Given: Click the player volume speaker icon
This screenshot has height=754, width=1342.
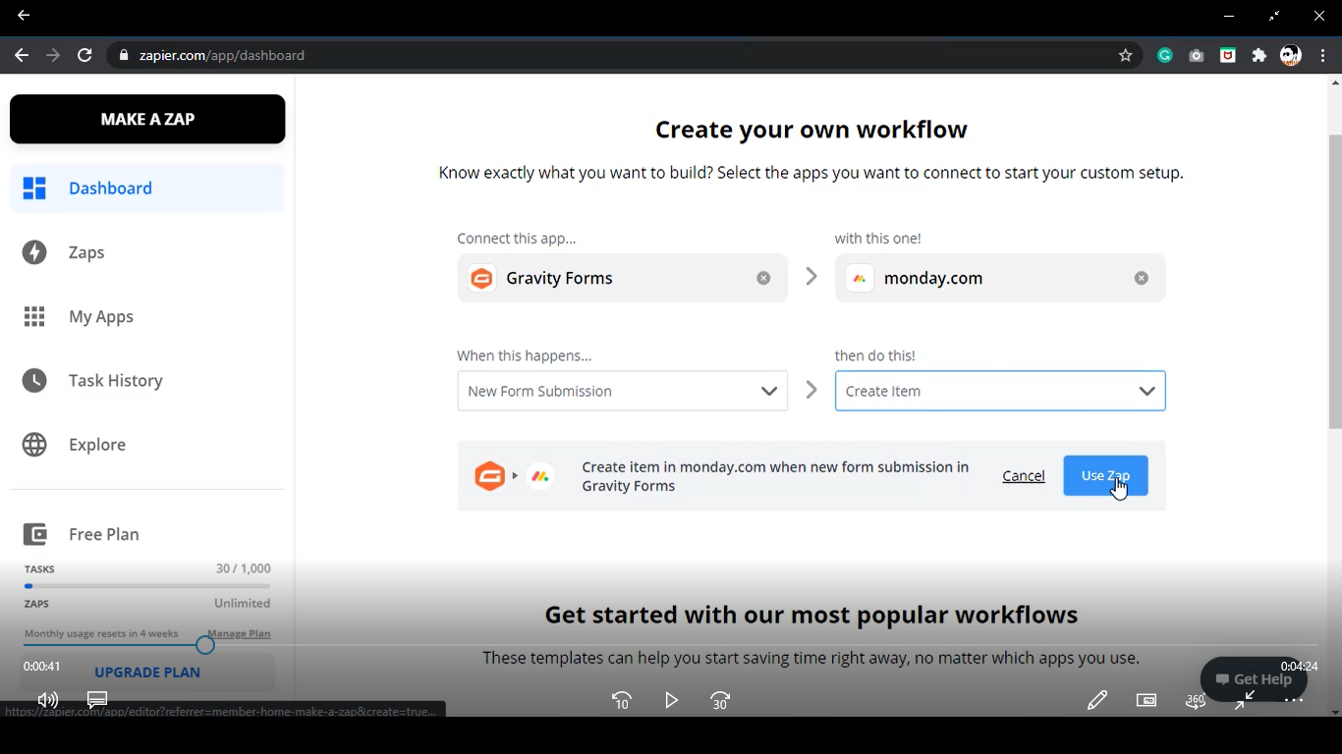Looking at the screenshot, I should (47, 700).
